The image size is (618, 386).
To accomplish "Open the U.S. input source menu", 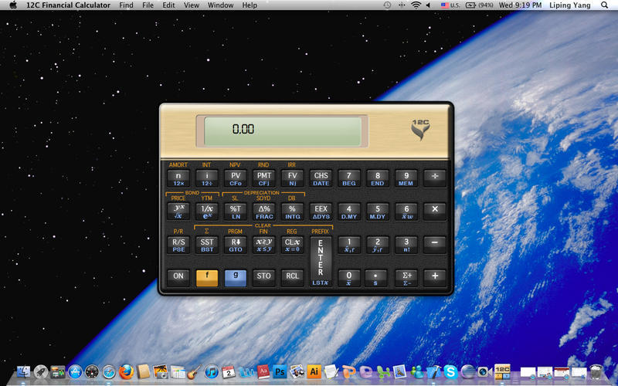I will coord(449,5).
